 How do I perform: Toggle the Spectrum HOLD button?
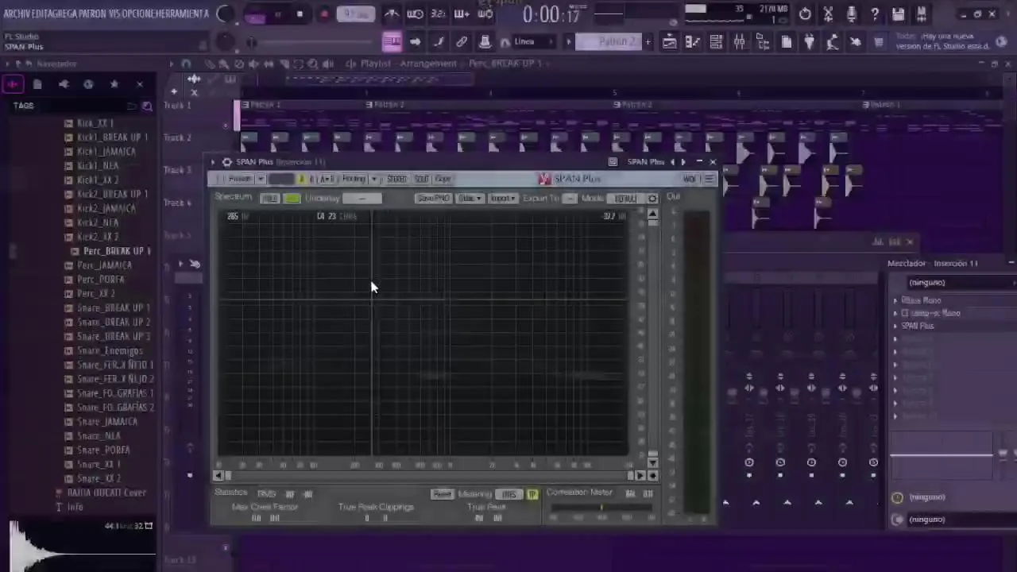(269, 199)
